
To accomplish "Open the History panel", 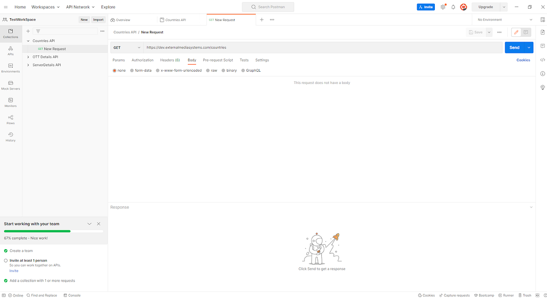I will pos(10,137).
